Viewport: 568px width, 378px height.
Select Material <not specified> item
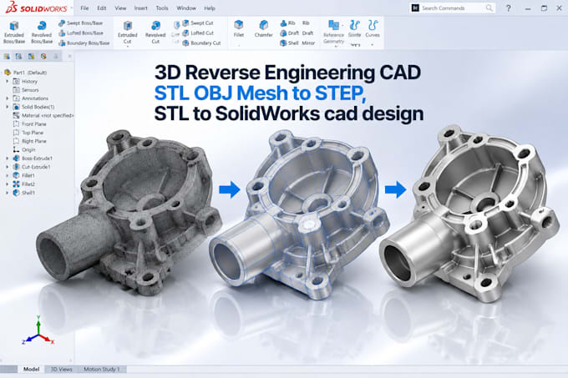coord(43,115)
